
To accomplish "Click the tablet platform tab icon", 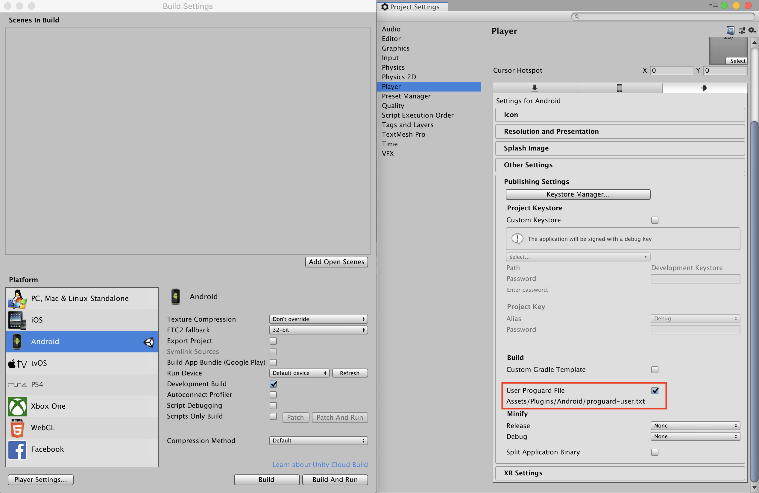I will click(x=619, y=87).
